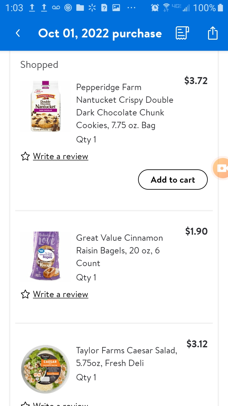The width and height of the screenshot is (228, 406).
Task: Write a review for Cinnamon Raisin Bagels
Action: click(60, 294)
